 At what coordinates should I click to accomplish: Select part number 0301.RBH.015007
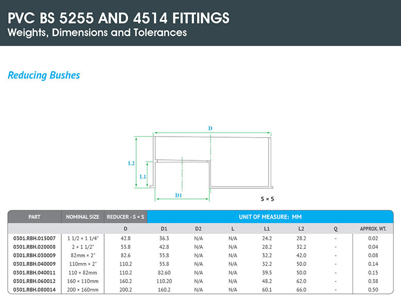click(34, 238)
